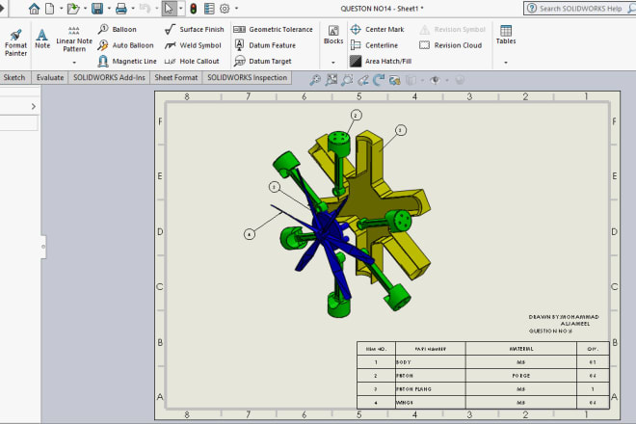Click the left panel collapse handle

coord(43,247)
